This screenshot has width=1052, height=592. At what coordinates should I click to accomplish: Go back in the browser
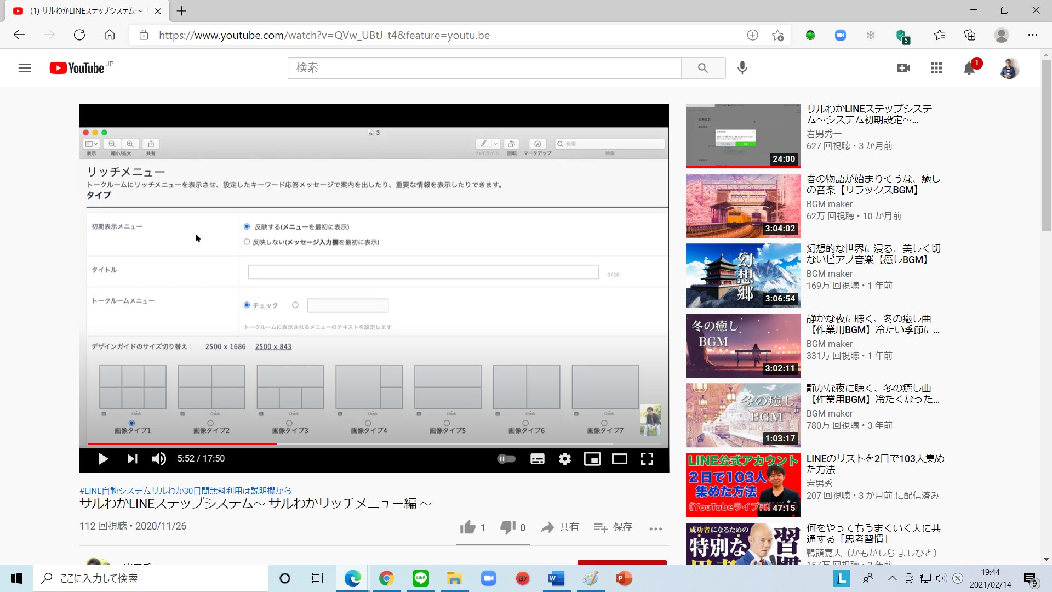[19, 35]
